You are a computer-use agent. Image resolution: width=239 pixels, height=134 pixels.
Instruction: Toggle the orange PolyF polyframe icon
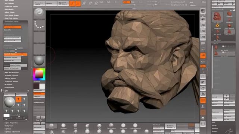click(203, 100)
